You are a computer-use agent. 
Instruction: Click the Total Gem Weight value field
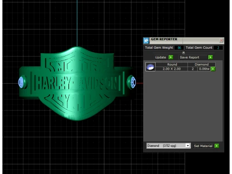[x=179, y=48]
